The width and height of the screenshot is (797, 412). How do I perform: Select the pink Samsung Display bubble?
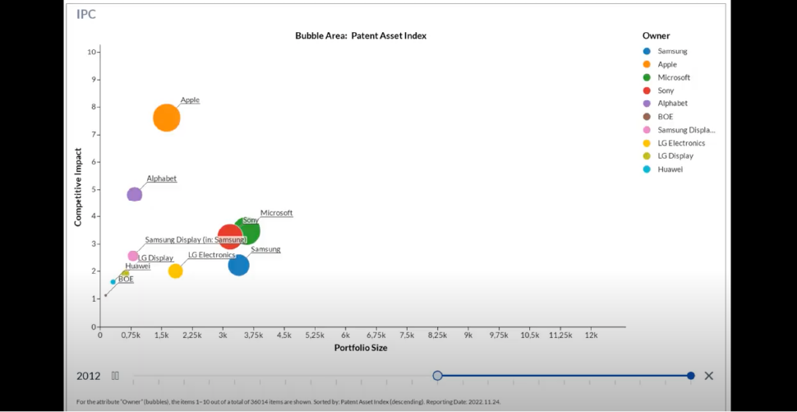(x=133, y=257)
